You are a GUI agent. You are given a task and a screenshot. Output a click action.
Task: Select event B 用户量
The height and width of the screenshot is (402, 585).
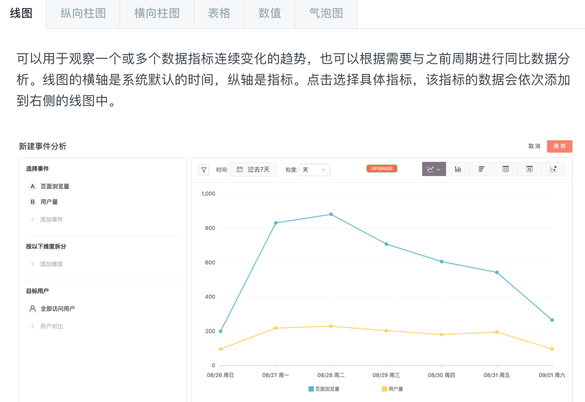point(43,202)
